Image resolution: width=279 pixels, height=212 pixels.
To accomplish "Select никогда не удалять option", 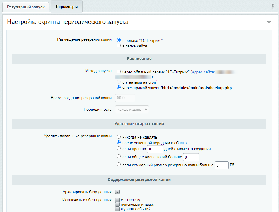I will (x=118, y=137).
